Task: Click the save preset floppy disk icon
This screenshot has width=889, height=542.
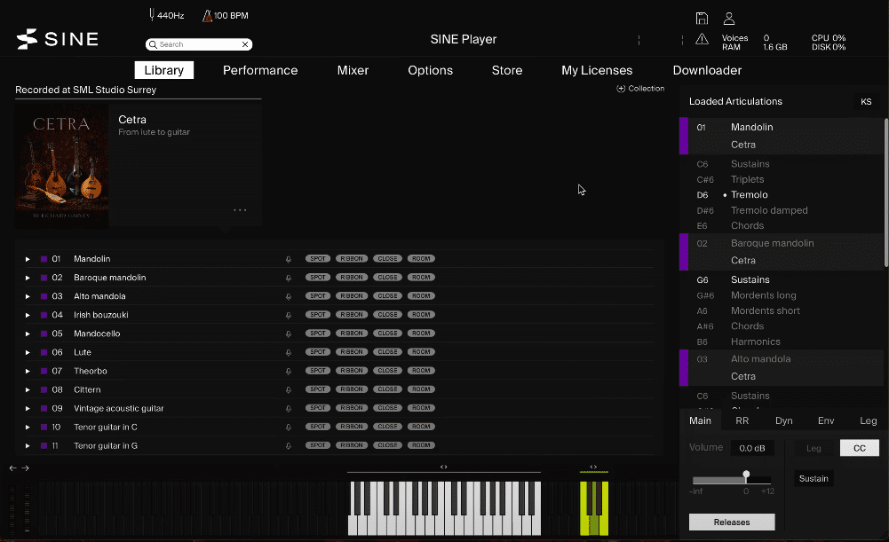Action: point(702,19)
